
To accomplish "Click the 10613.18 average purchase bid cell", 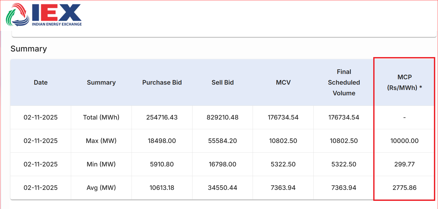I will (x=162, y=188).
